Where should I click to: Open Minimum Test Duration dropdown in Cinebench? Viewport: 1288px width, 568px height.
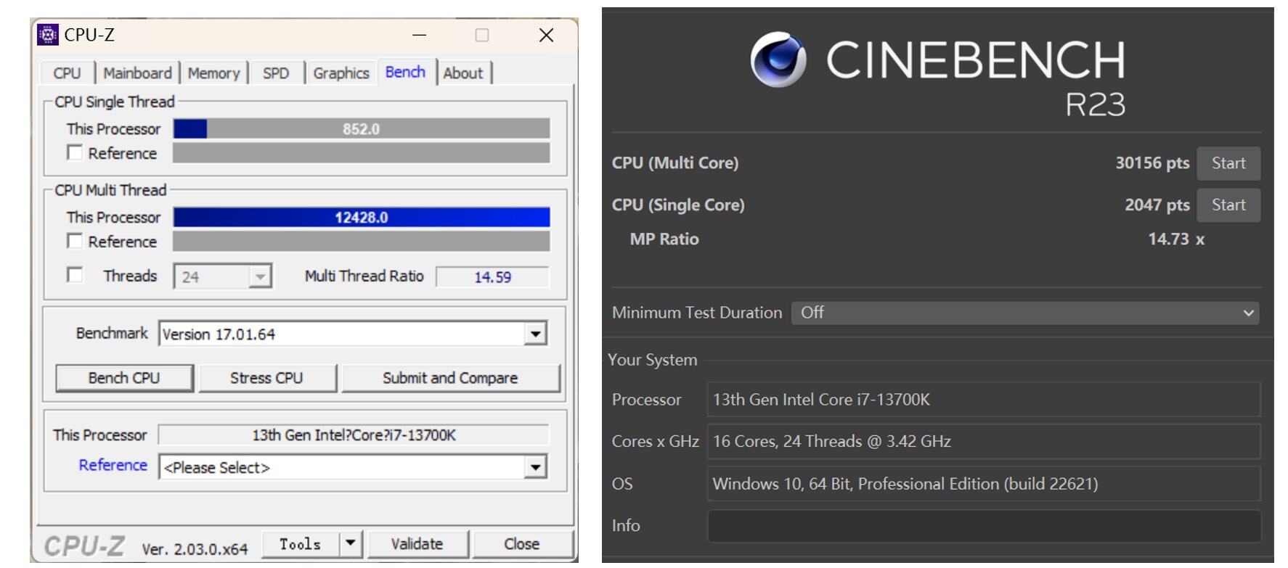pos(1025,313)
